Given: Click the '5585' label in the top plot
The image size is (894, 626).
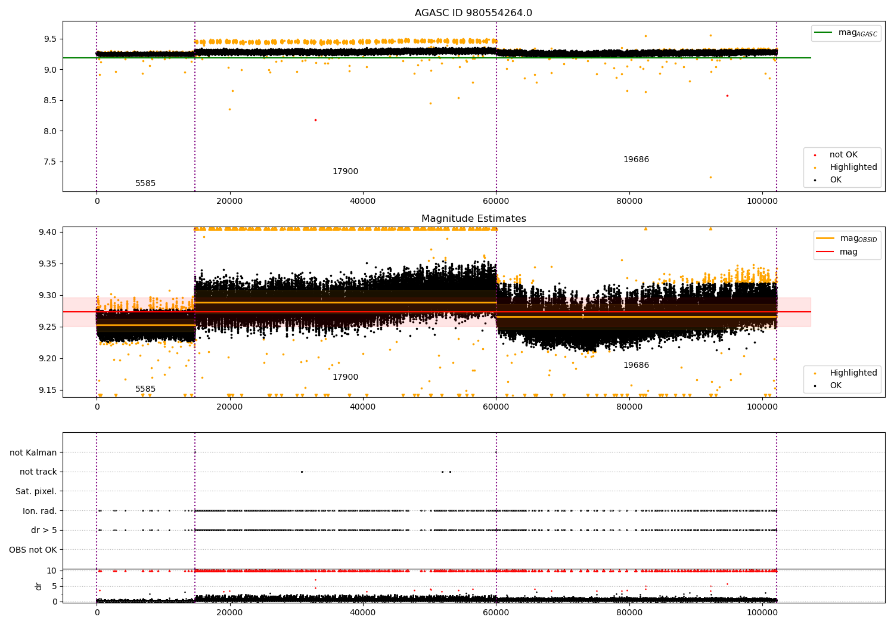Looking at the screenshot, I should tap(145, 184).
